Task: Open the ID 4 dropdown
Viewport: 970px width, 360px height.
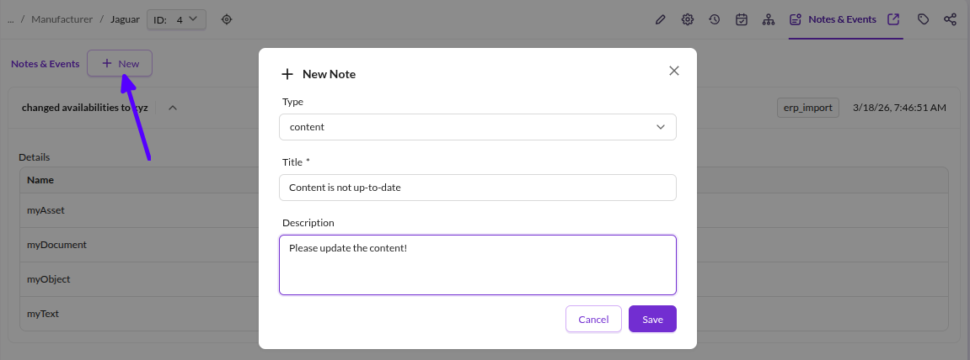Action: 176,19
